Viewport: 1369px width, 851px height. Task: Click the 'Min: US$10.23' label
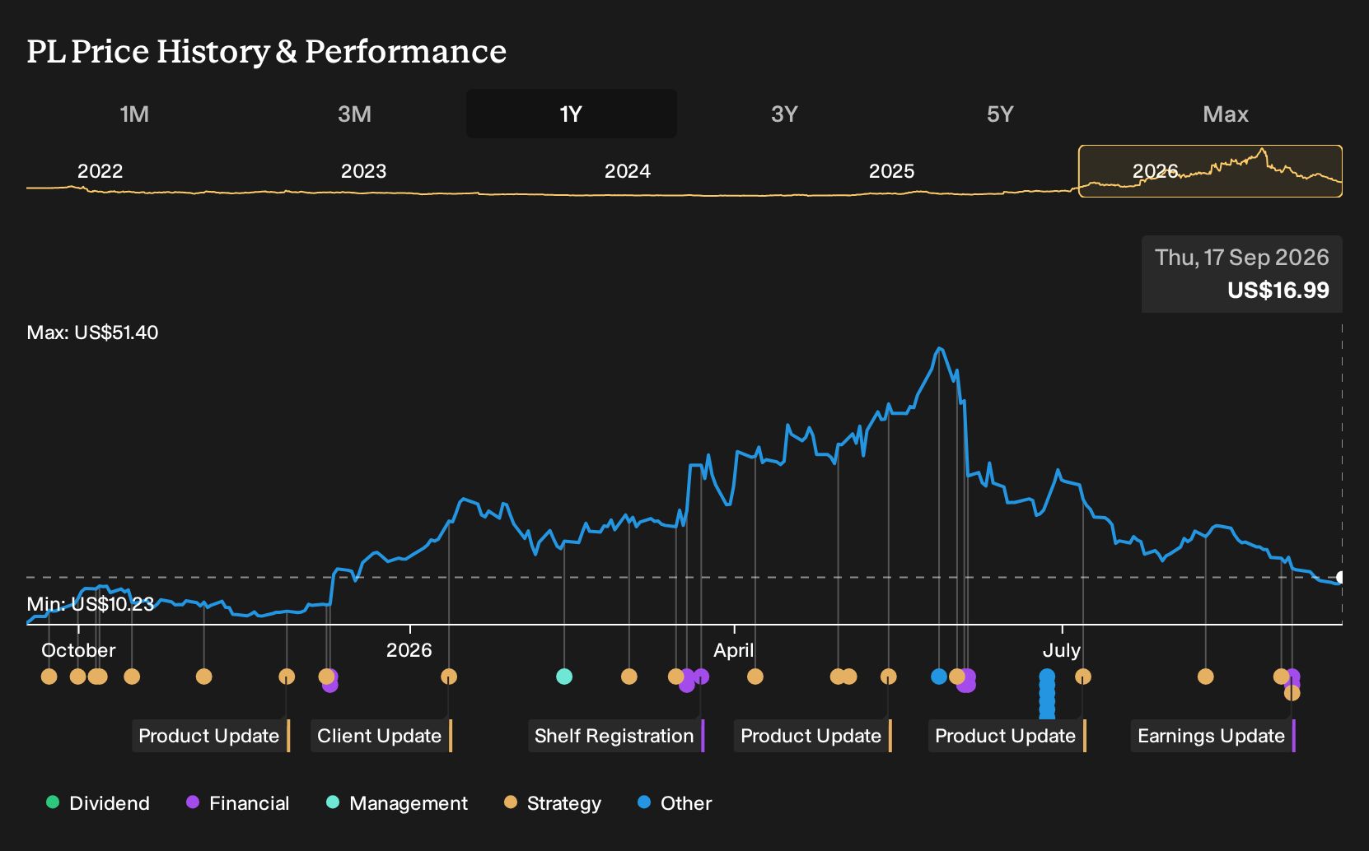tap(90, 604)
